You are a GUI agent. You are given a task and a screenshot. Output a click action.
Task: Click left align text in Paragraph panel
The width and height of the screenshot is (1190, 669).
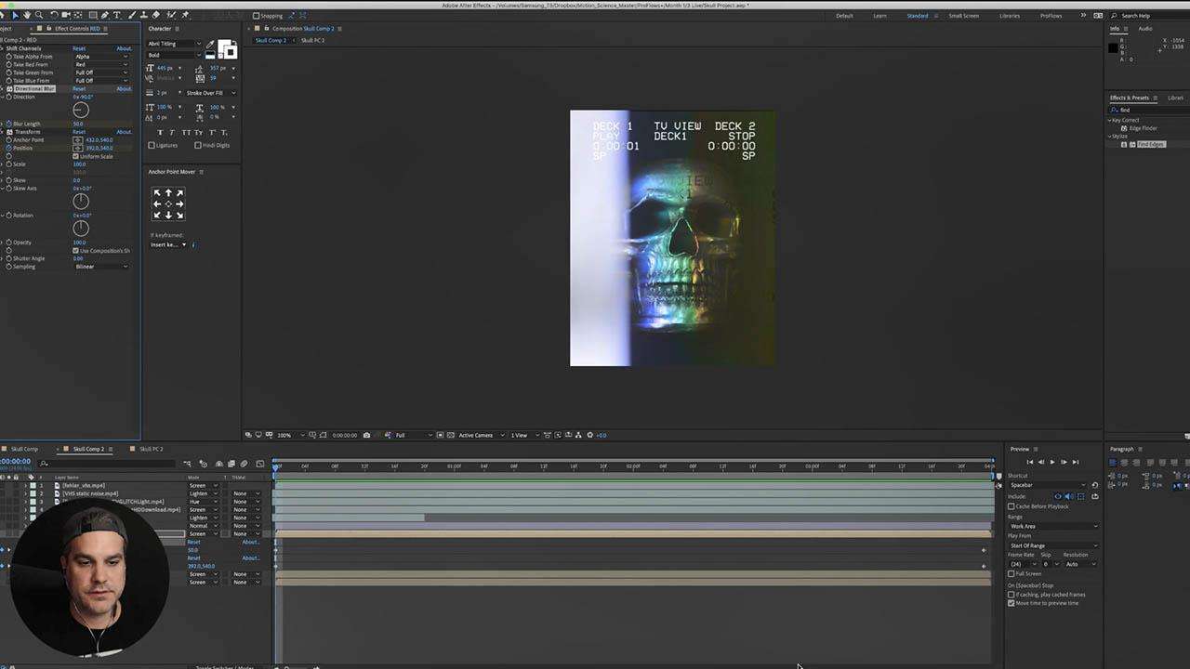point(1114,463)
